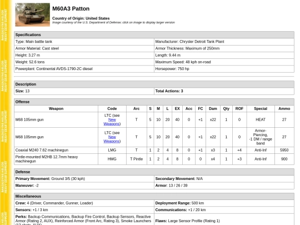This screenshot has width=300, height=225.
Task: Click the Country of Origin: United States text
Action: [81, 18]
